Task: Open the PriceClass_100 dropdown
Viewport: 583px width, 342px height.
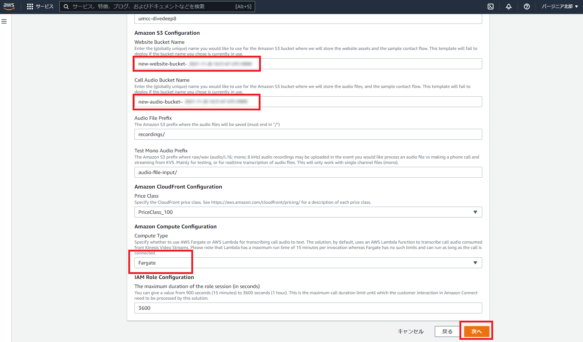Action: [x=308, y=212]
